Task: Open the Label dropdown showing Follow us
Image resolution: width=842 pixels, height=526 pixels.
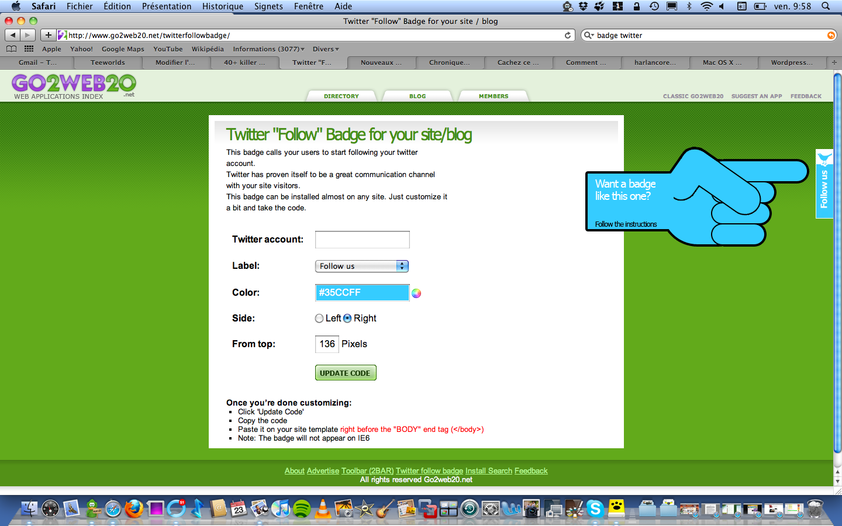Action: (x=361, y=266)
